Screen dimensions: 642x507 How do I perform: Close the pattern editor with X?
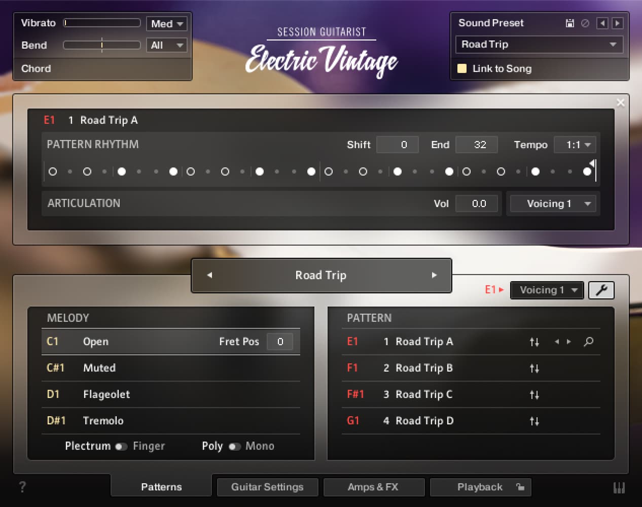pos(620,103)
